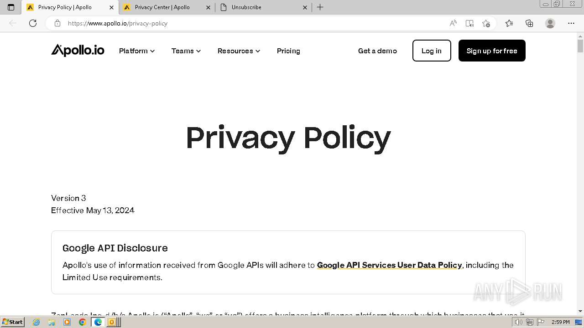Viewport: 584px width, 328px height.
Task: Click the 'Effective May 13, 2024' text
Action: pyautogui.click(x=93, y=210)
